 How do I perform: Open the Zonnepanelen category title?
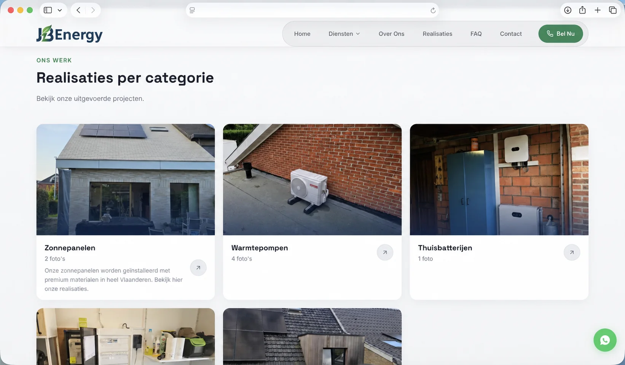coord(70,248)
